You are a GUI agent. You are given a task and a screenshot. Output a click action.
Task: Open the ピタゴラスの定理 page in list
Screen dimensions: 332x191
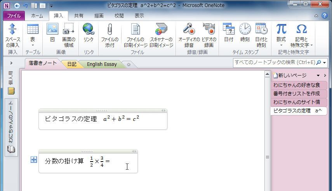299,111
